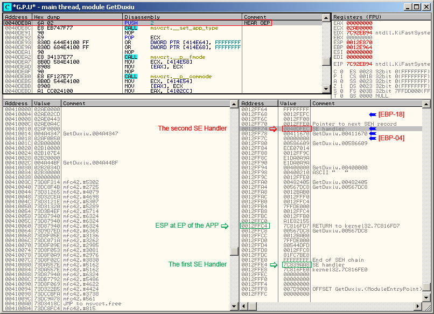
Task: Select stack value 0040DFEC SE handler
Action: click(297, 129)
